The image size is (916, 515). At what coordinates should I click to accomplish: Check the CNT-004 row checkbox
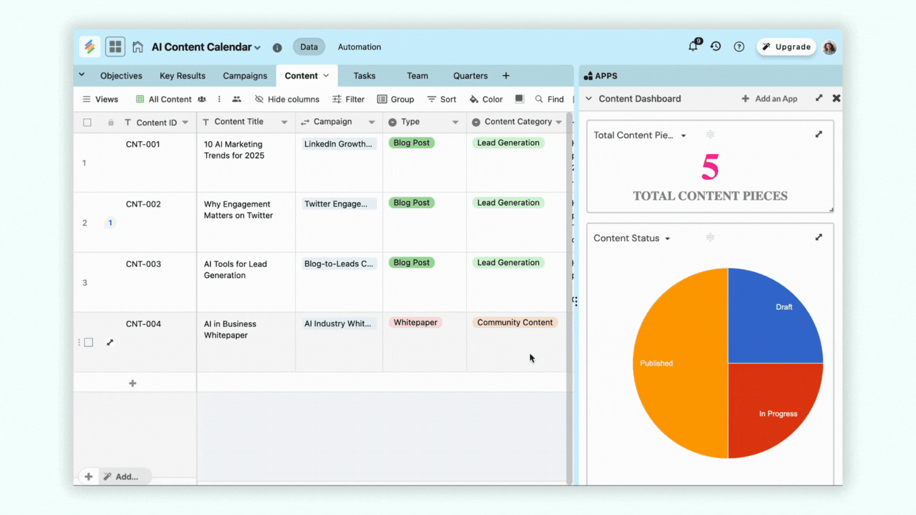89,342
